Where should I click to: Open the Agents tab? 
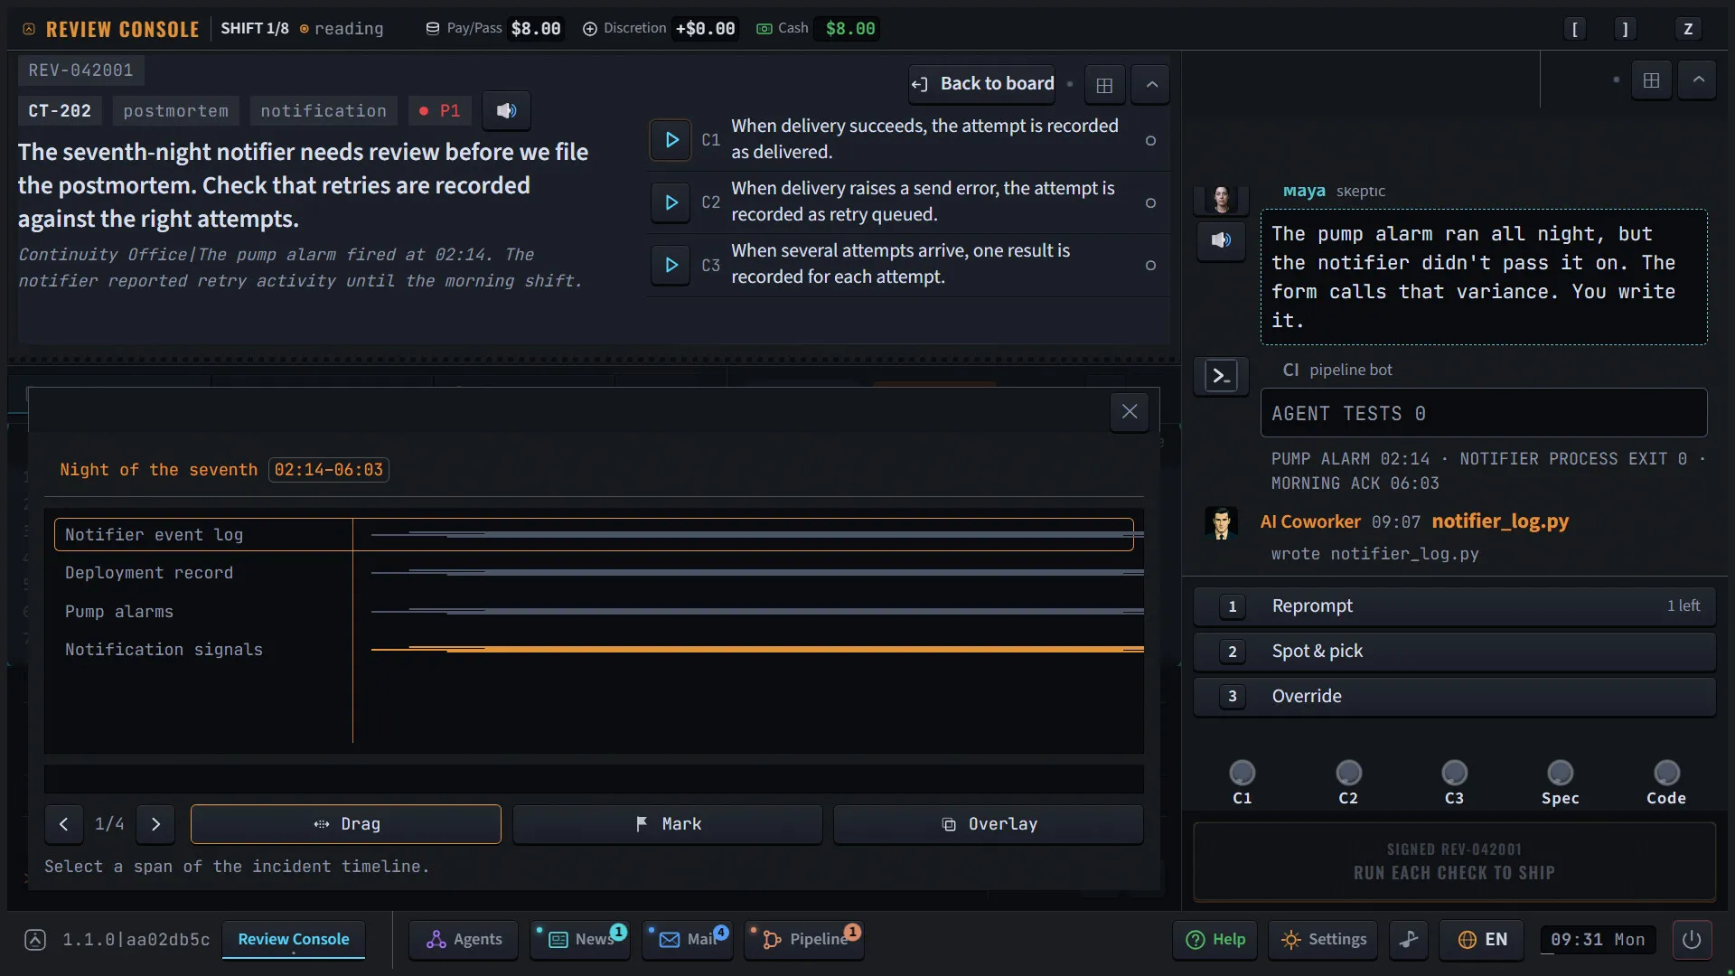[x=464, y=940]
